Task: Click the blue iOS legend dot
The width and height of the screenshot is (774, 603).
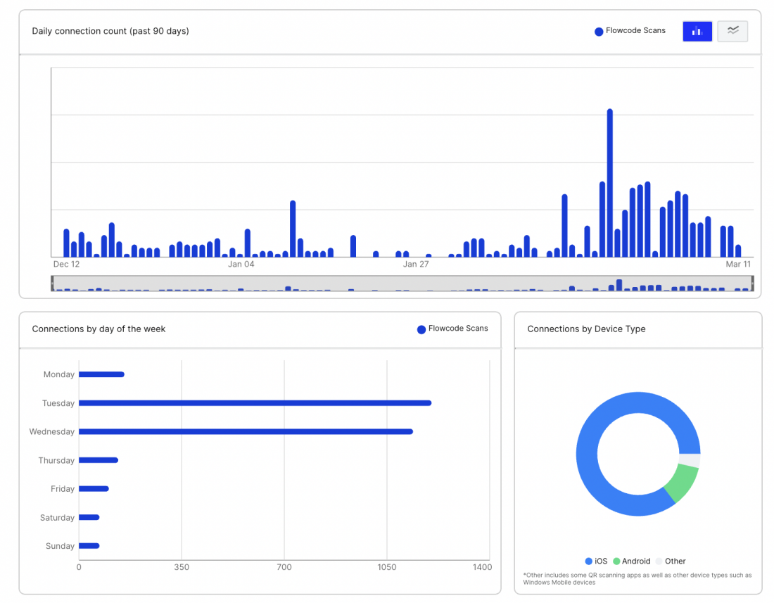Action: pyautogui.click(x=587, y=561)
